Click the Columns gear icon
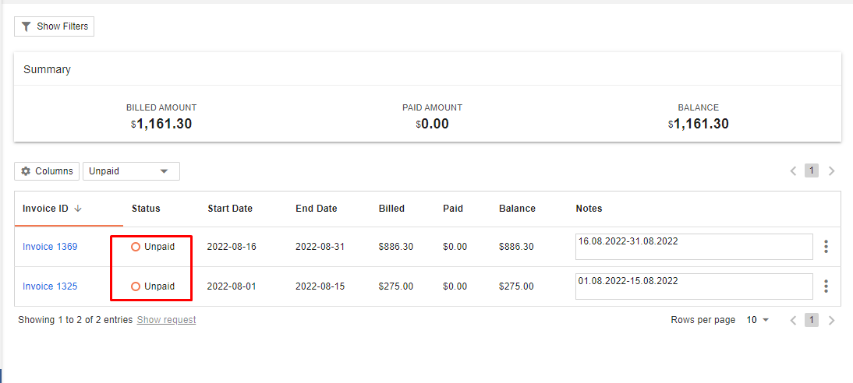Viewport: 853px width, 383px height. click(26, 171)
